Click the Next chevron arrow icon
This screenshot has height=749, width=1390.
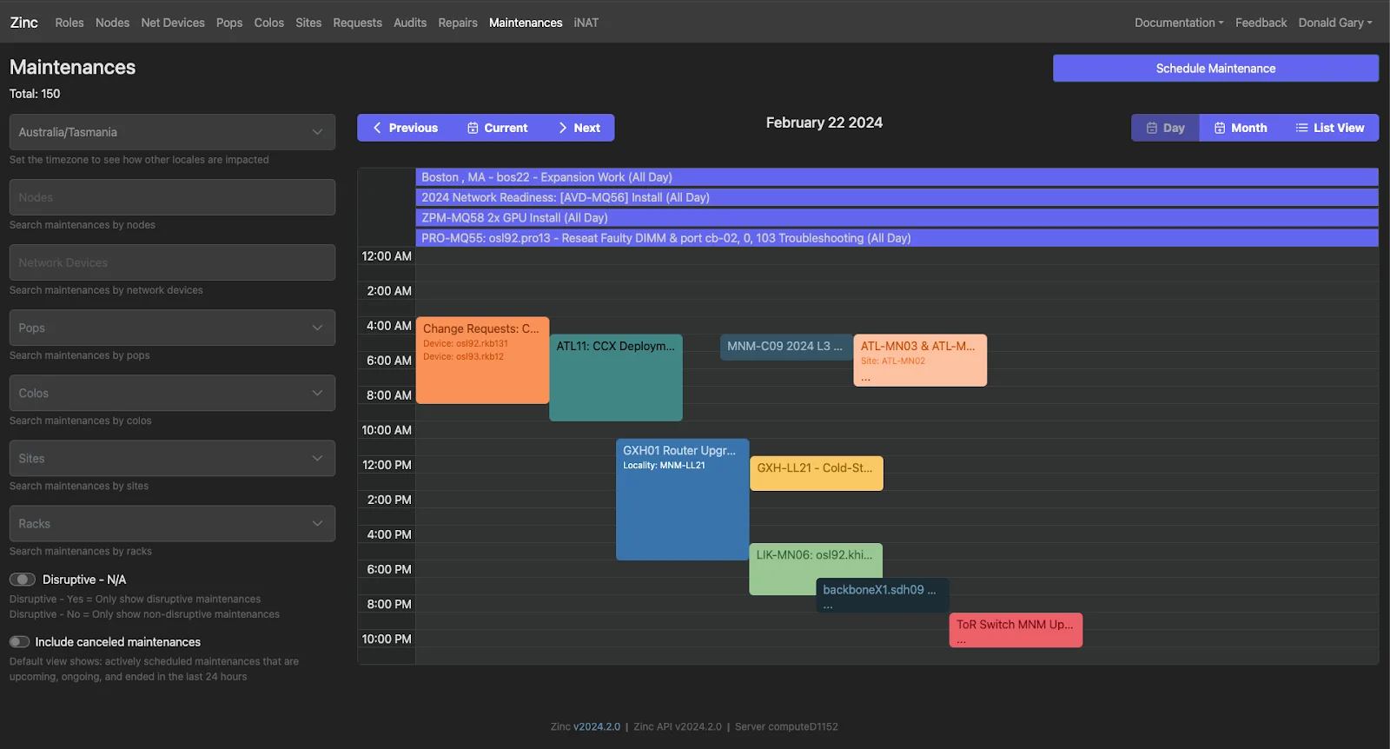[563, 128]
